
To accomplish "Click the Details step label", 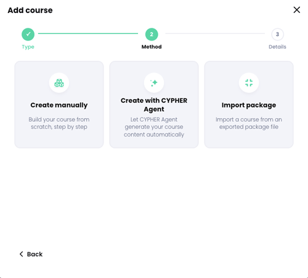I will [277, 47].
